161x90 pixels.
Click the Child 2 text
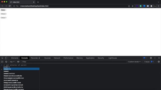pyautogui.click(x=4, y=14)
